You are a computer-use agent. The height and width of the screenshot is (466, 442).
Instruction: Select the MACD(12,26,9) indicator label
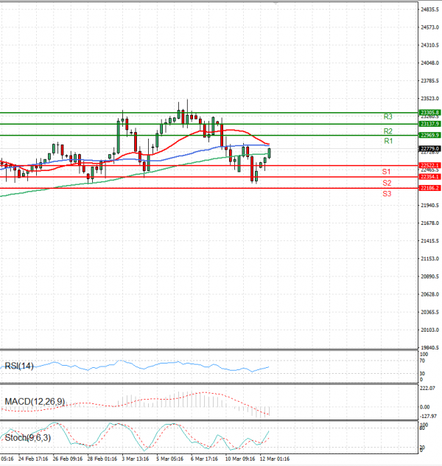pyautogui.click(x=33, y=401)
